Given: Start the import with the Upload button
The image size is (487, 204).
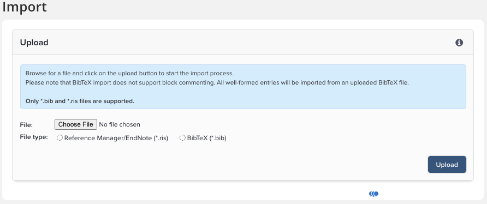Looking at the screenshot, I should click(x=447, y=165).
